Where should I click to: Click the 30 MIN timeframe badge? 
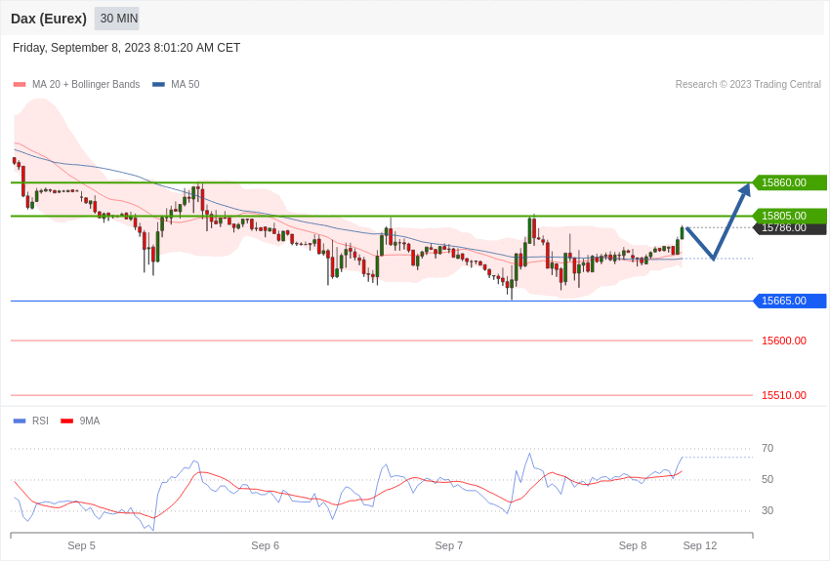tap(117, 19)
